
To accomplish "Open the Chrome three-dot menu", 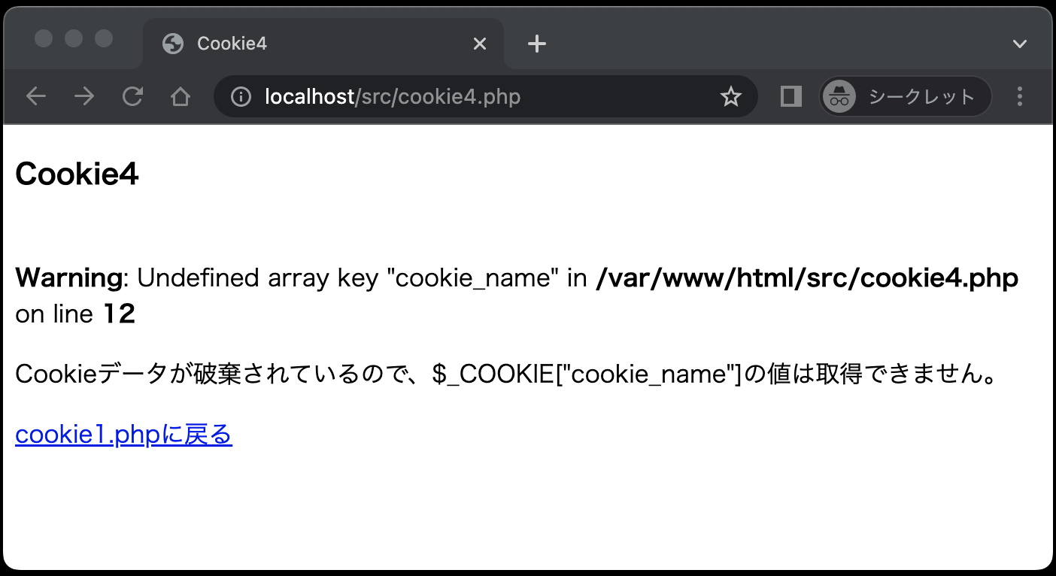I will [x=1020, y=96].
